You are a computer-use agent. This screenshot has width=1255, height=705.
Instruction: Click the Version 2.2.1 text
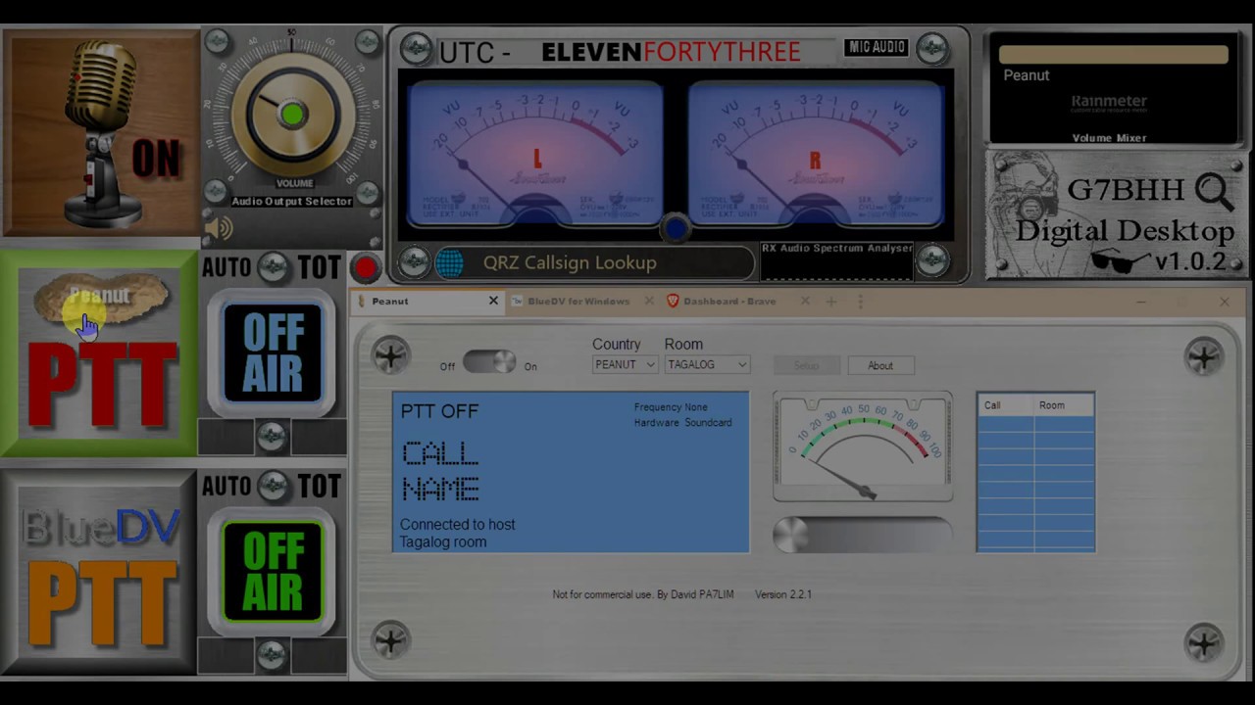[783, 594]
